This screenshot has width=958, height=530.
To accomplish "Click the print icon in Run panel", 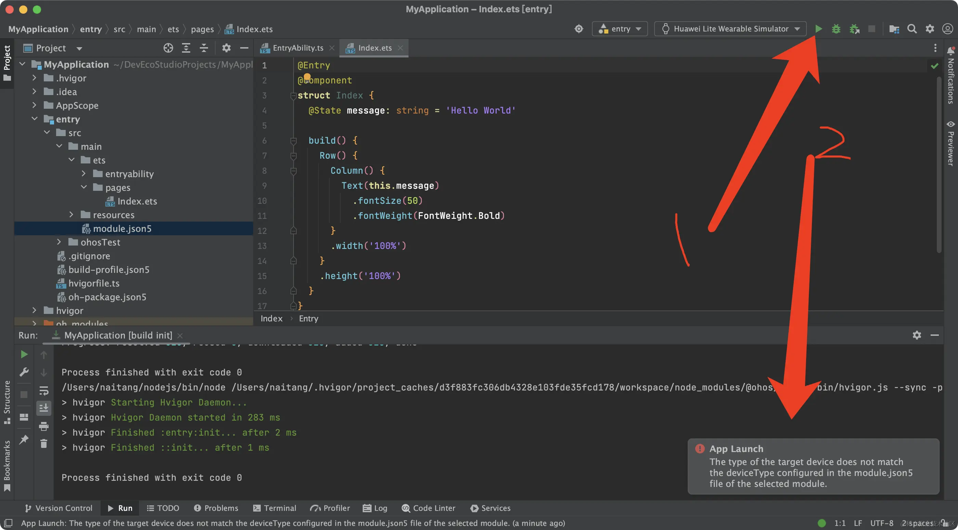I will (x=43, y=426).
